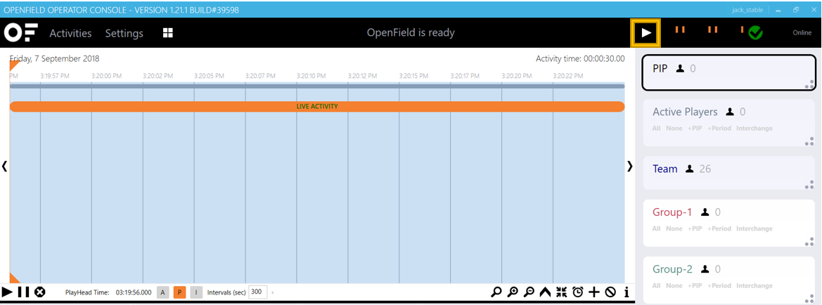Viewport: 822px width, 305px height.
Task: Click the person icon in PIP card
Action: click(681, 68)
